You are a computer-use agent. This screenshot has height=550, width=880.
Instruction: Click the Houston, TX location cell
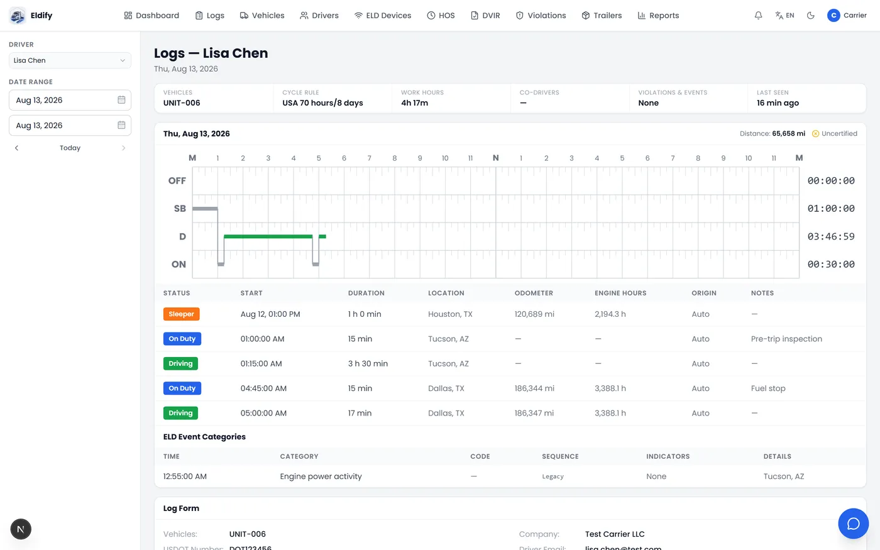point(450,314)
